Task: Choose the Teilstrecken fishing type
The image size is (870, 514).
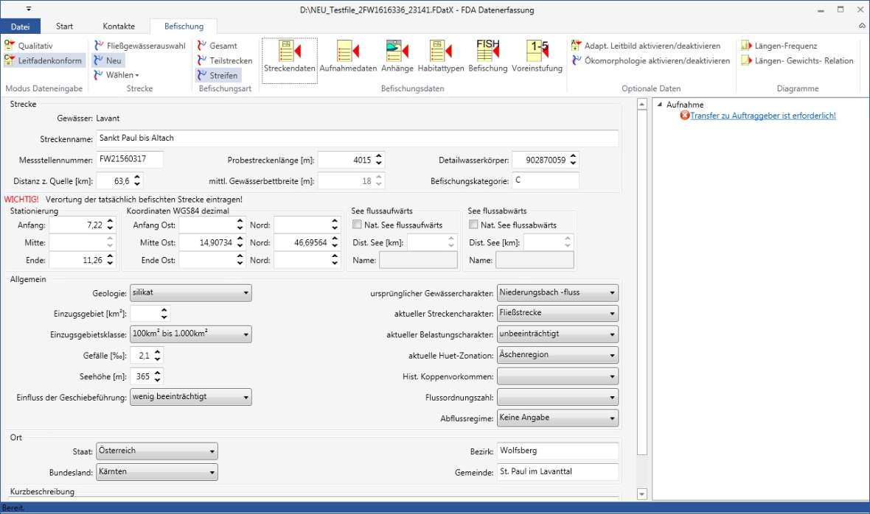Action: 225,60
